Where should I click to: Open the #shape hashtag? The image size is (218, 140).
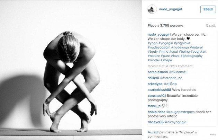click(166, 60)
